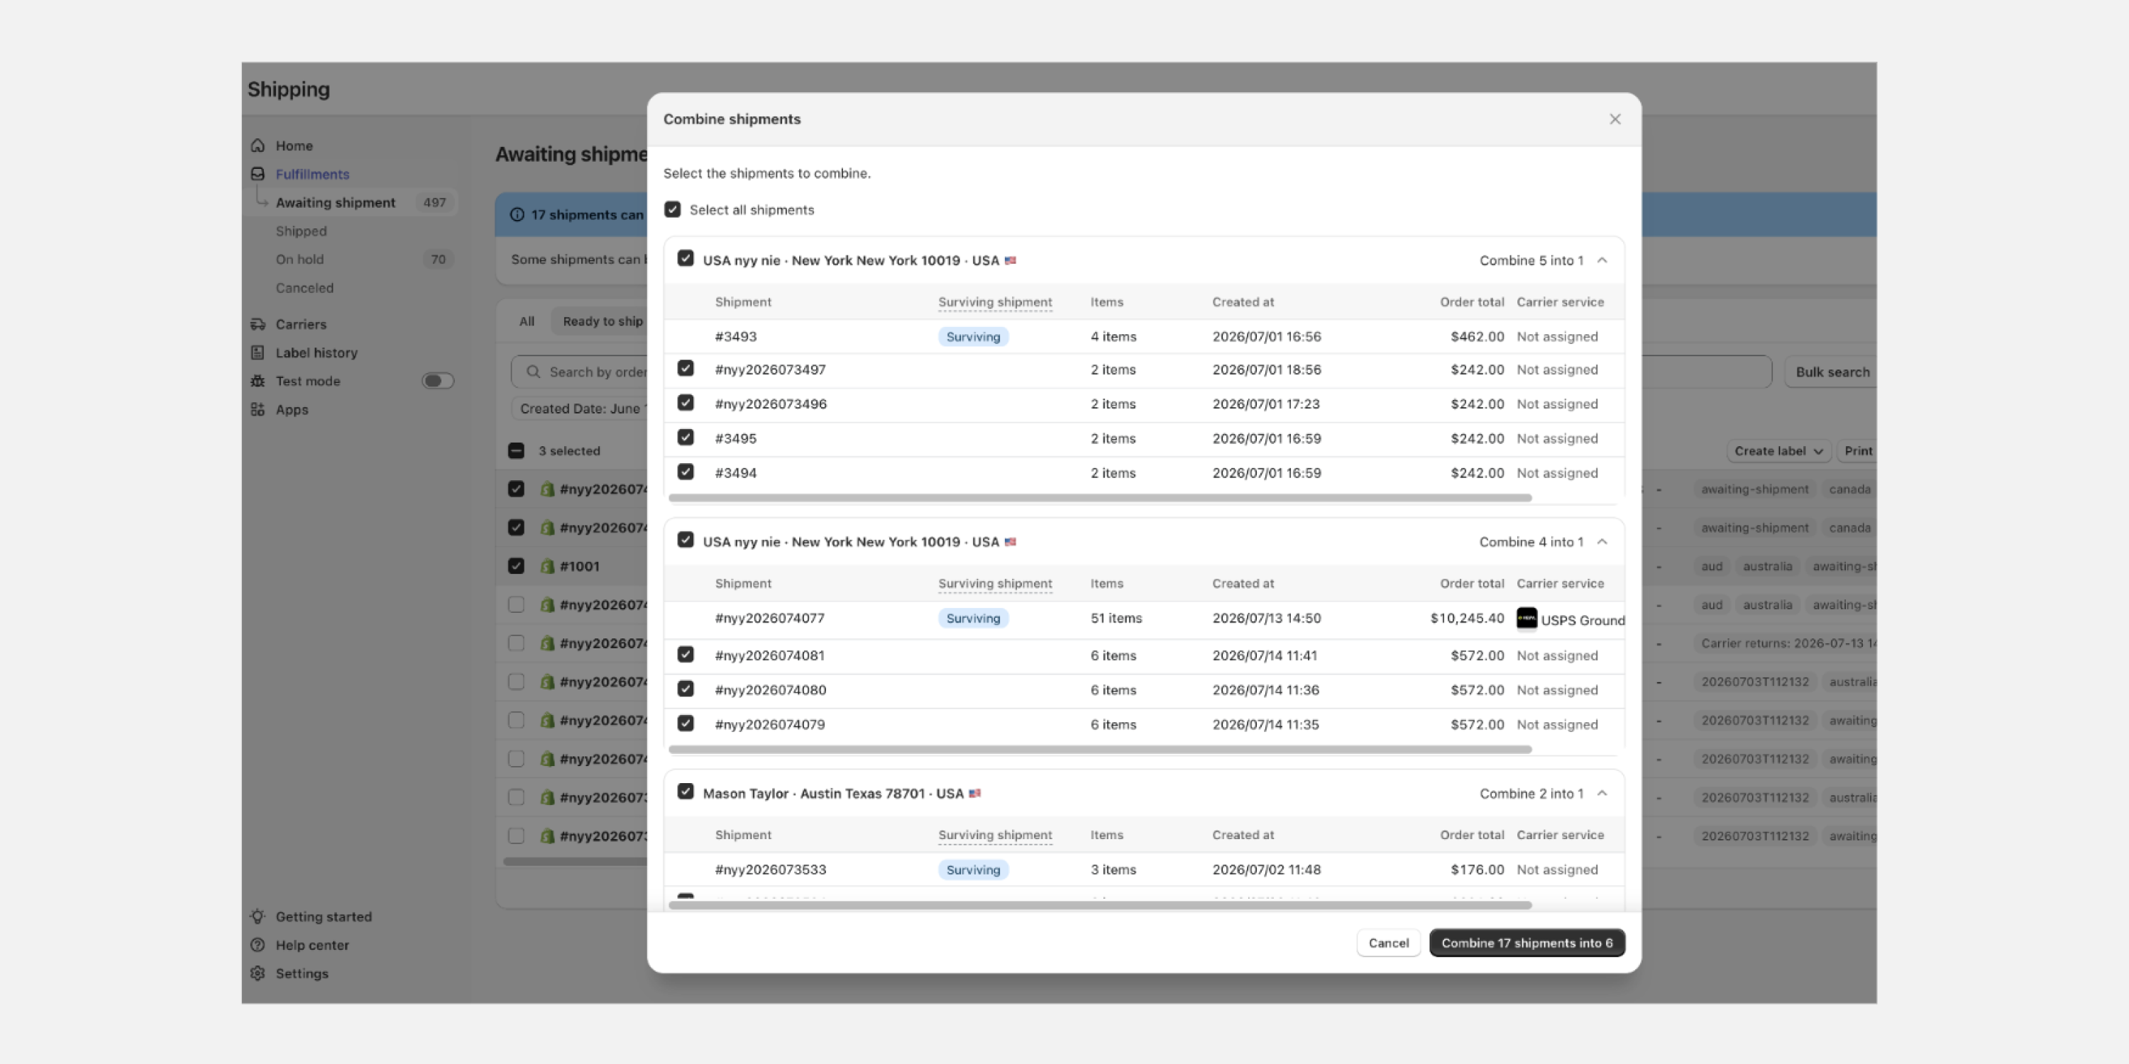Screen dimensions: 2129x1064
Task: Click the Fulfillments inbox icon
Action: [x=258, y=174]
